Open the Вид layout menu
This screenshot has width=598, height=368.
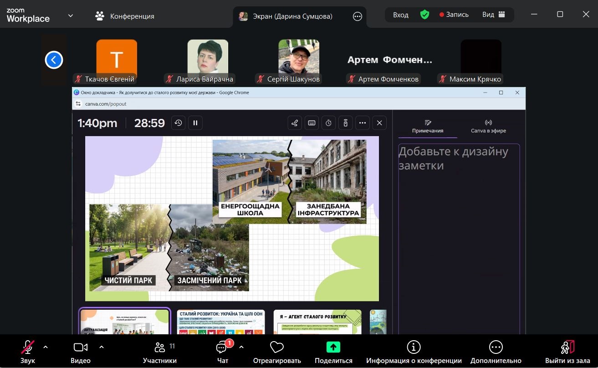coord(494,15)
